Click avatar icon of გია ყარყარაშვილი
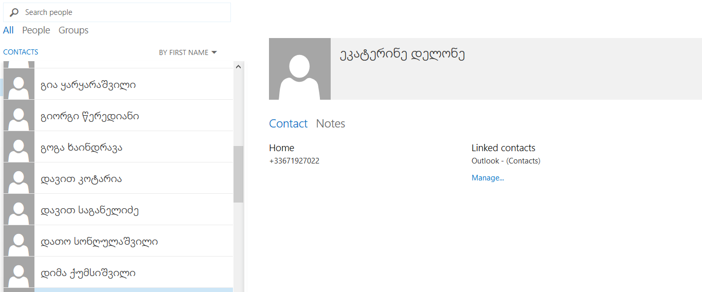 [19, 84]
